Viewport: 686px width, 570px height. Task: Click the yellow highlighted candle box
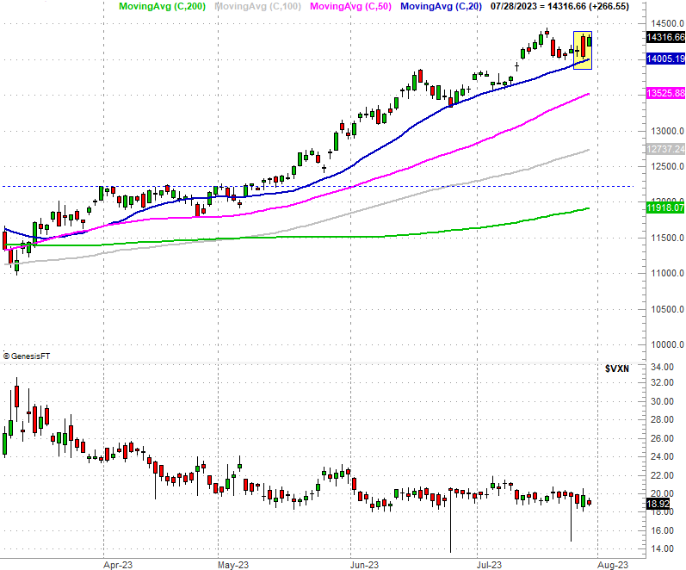pyautogui.click(x=583, y=50)
